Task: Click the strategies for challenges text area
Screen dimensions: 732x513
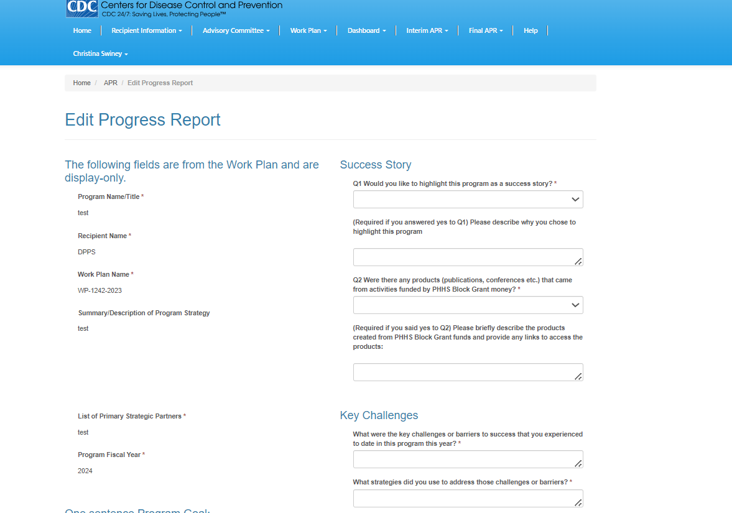Action: (468, 498)
